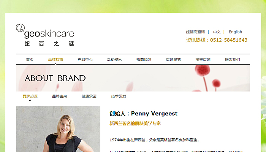
Task: Click 招商加盟 in the navigation
Action: [144, 60]
